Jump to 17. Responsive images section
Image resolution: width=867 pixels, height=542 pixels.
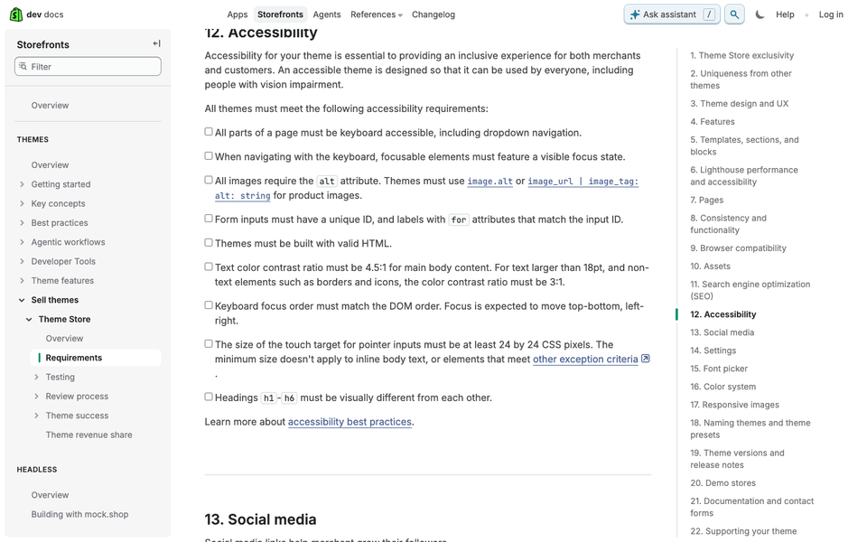(x=734, y=405)
